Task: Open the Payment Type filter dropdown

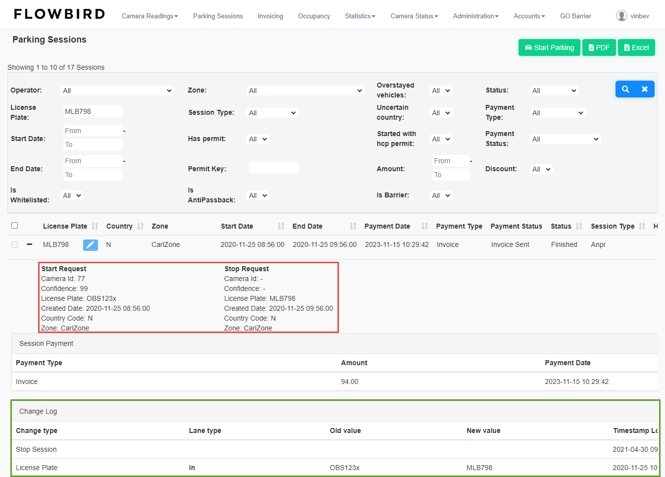Action: pos(558,113)
